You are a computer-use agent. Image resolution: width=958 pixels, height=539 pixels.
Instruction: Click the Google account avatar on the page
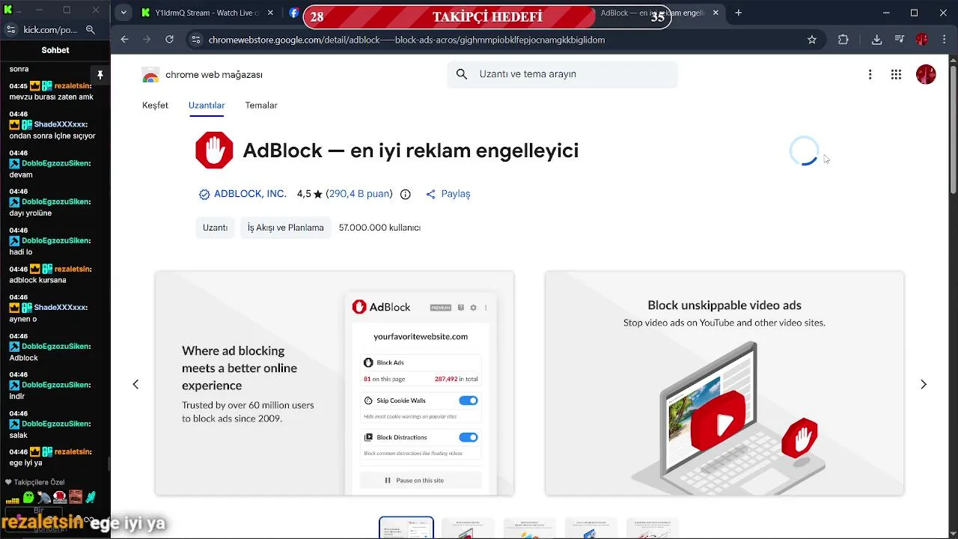pos(926,74)
